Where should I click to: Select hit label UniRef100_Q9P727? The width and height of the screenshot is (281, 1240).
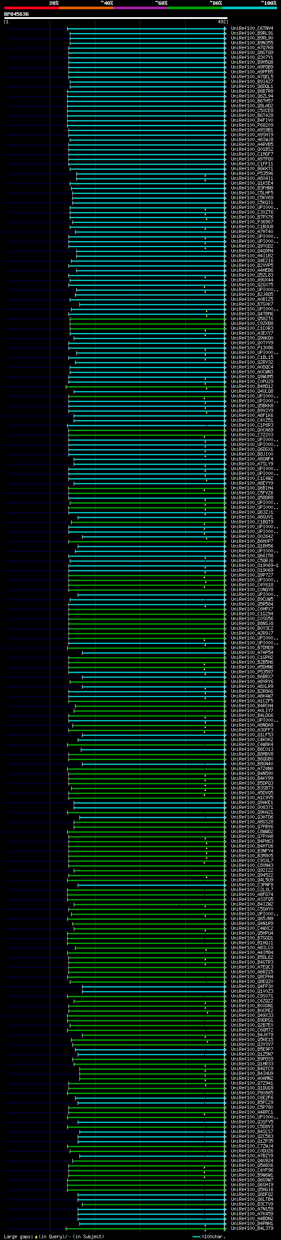(x=252, y=575)
